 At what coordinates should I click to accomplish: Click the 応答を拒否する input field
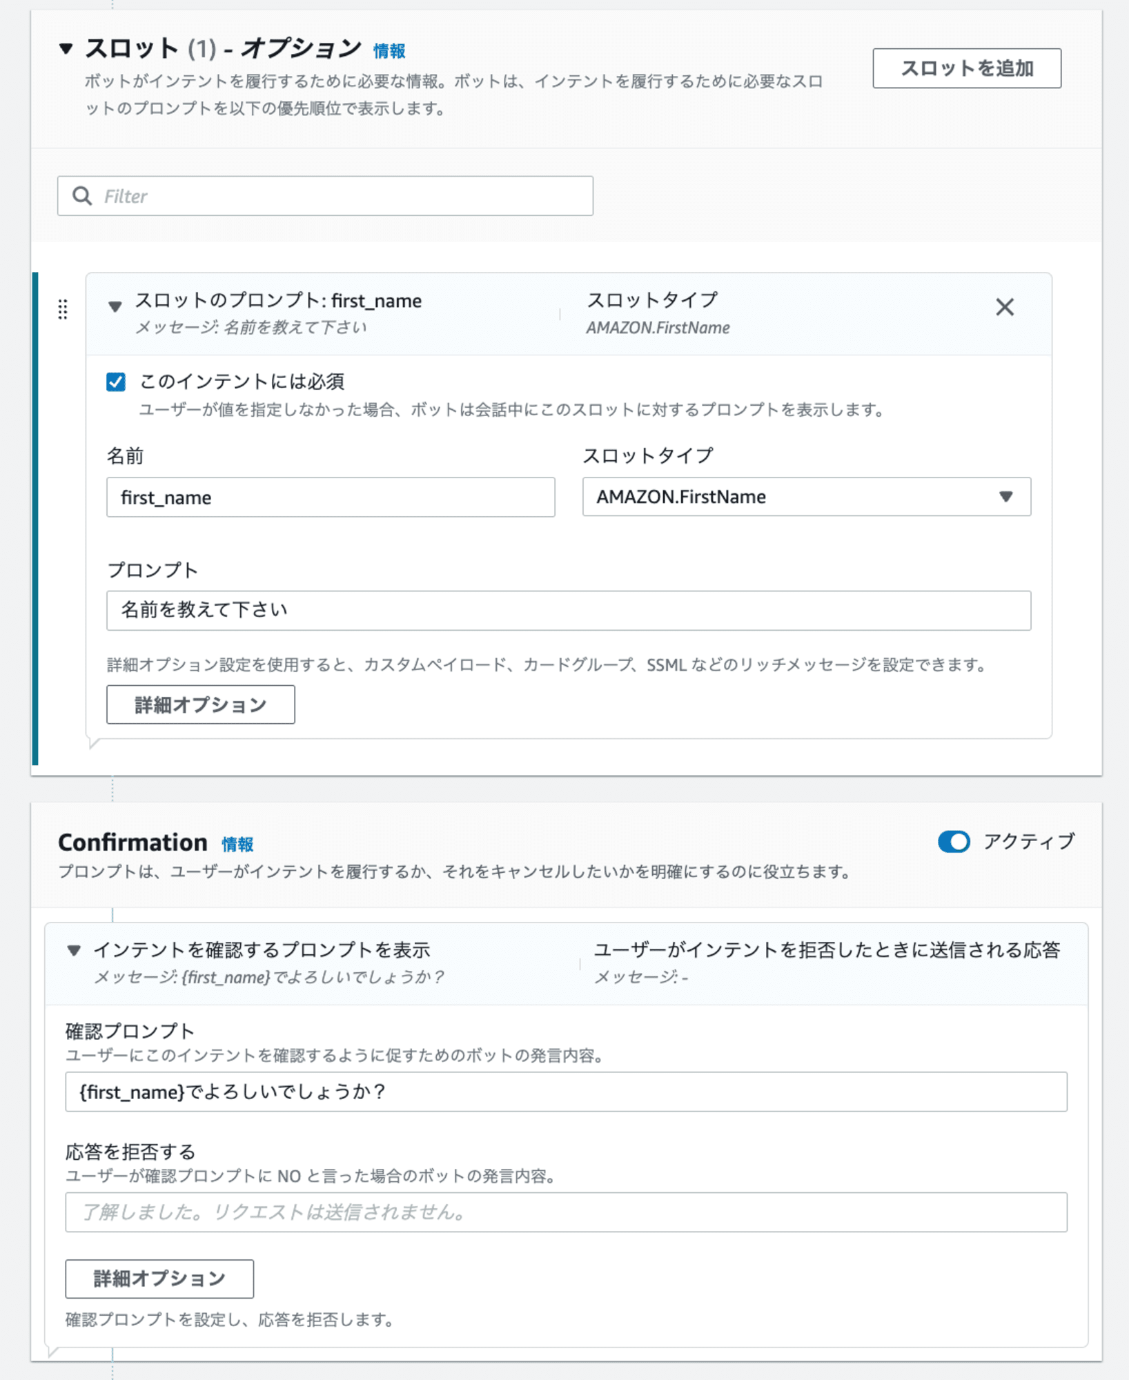566,1212
